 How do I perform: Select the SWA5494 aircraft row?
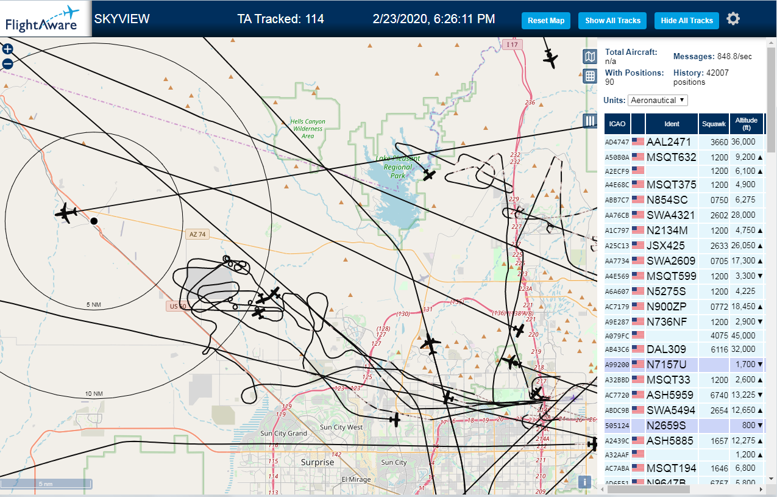(x=684, y=410)
